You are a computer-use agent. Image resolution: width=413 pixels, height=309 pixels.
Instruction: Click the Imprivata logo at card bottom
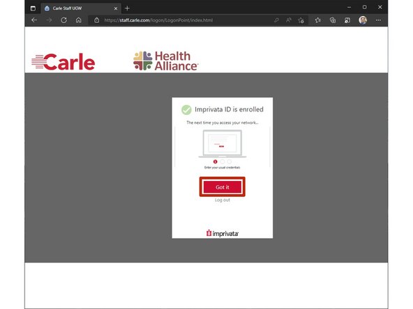[x=223, y=233]
